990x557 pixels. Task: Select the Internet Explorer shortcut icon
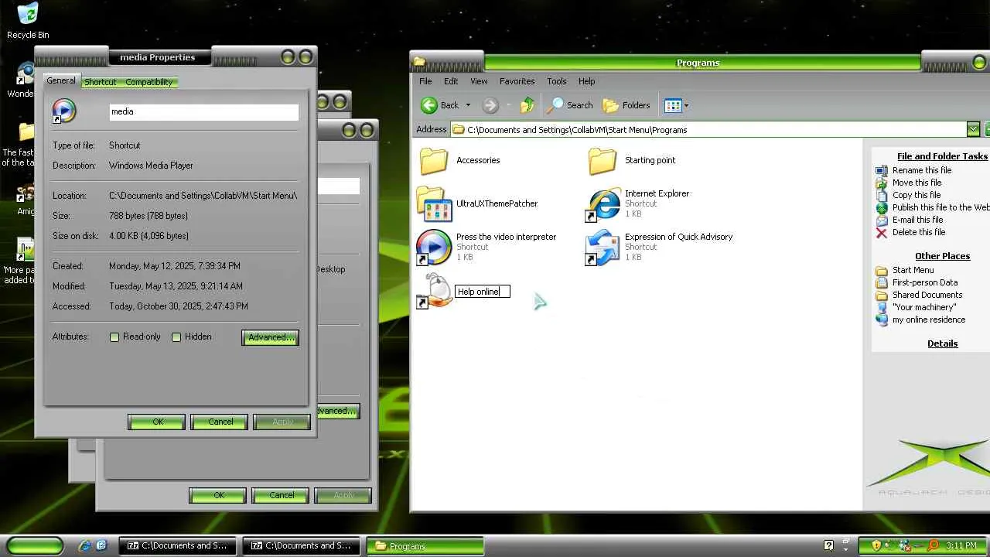(x=603, y=204)
